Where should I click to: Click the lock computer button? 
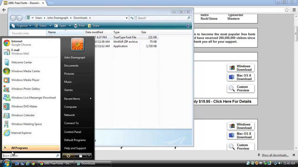pyautogui.click(x=80, y=156)
